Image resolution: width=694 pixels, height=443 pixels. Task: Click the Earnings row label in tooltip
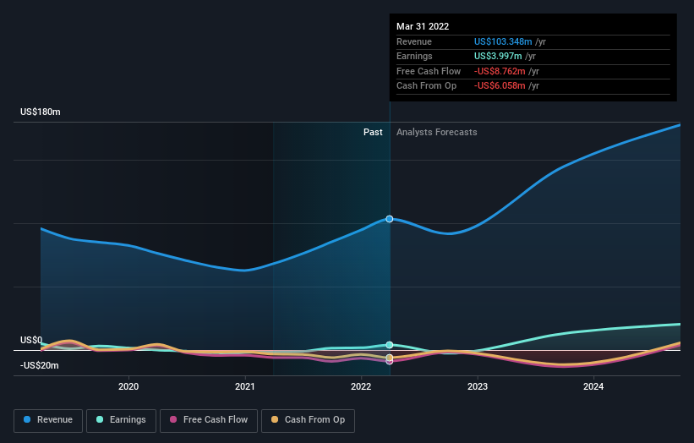click(x=414, y=56)
